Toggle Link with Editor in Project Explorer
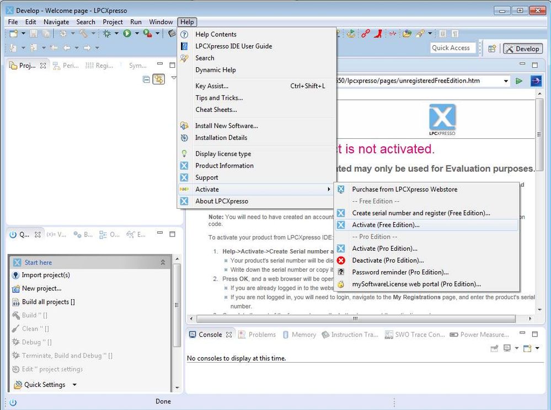551x410 pixels. [x=159, y=79]
